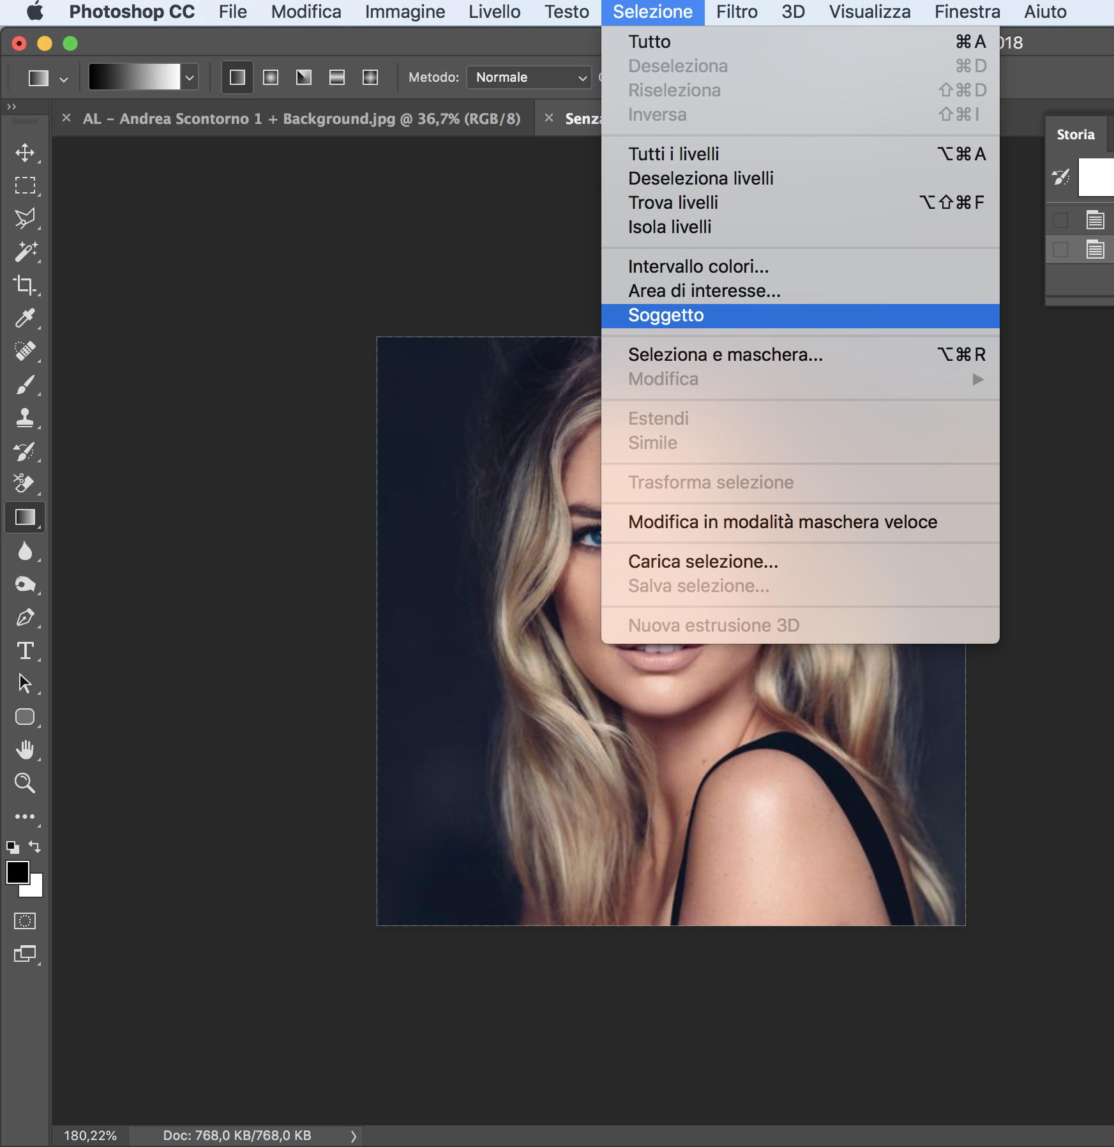This screenshot has height=1147, width=1114.
Task: Select the Zoom tool
Action: click(25, 783)
